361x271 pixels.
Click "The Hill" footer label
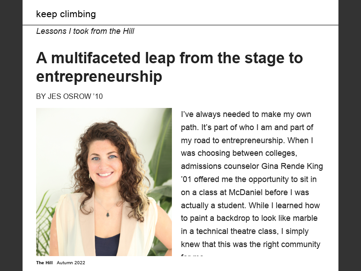(x=44, y=263)
